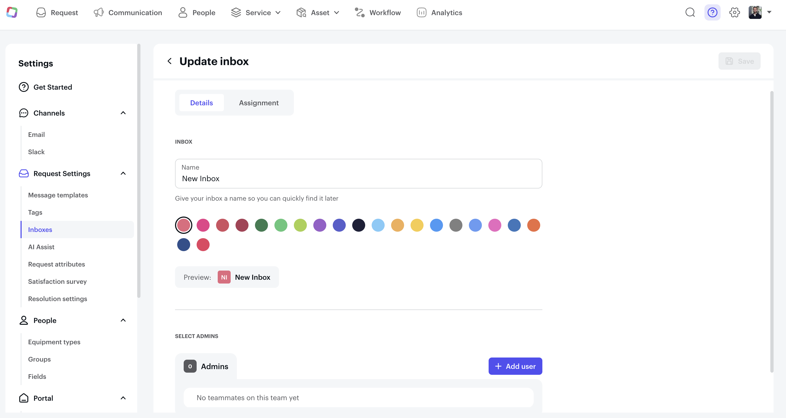Collapse the Request Settings chevron
The image size is (786, 418).
tap(123, 173)
